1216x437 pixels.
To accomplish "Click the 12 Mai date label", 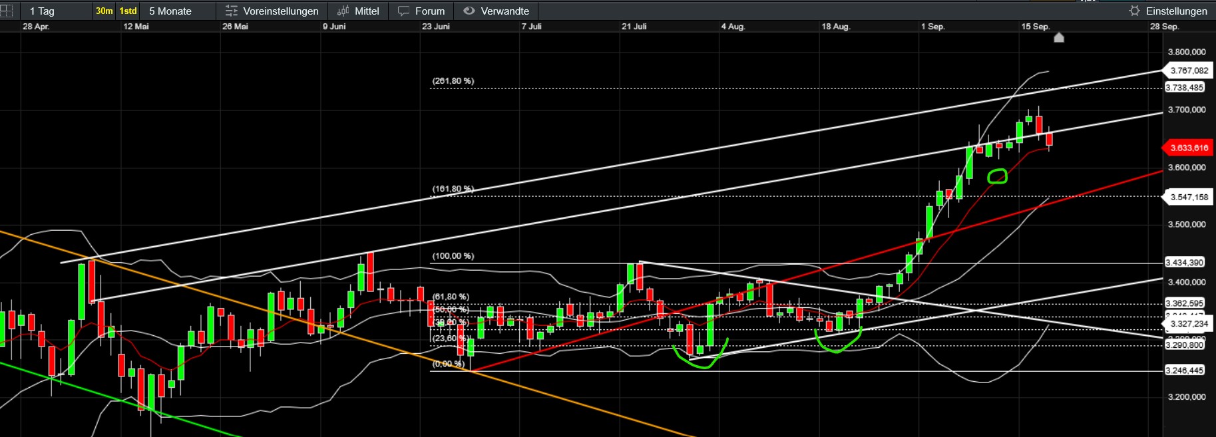I will tap(136, 27).
